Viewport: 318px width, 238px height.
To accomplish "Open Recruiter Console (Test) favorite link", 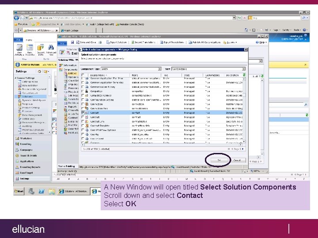I will 130,24.
